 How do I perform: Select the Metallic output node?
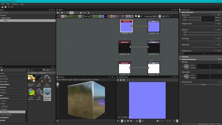pyautogui.click(x=154, y=68)
